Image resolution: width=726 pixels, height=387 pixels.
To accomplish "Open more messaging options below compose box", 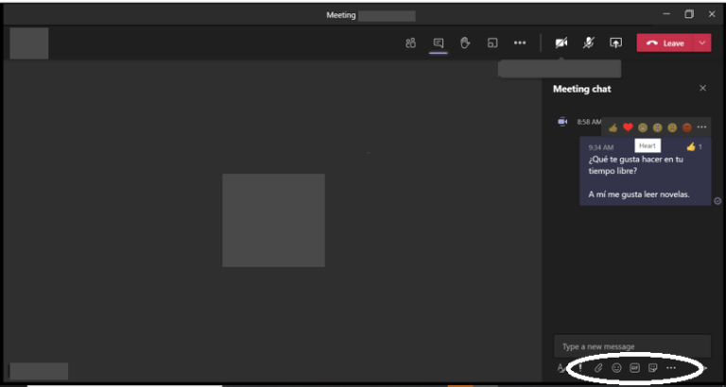I will [671, 367].
